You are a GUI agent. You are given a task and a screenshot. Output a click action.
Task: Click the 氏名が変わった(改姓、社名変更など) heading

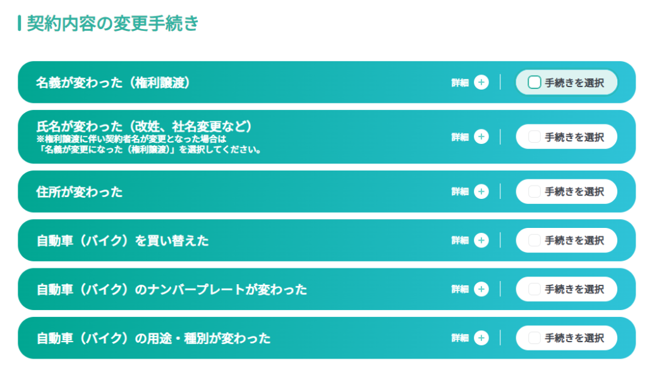[144, 126]
